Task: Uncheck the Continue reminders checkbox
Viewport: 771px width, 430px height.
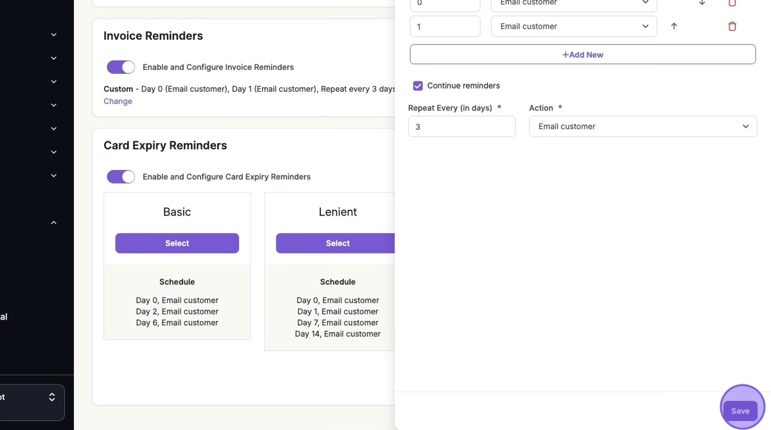Action: (418, 85)
